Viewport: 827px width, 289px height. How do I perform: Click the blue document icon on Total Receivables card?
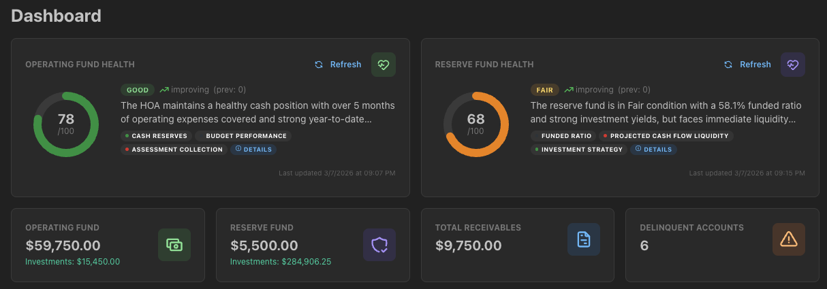pos(584,239)
